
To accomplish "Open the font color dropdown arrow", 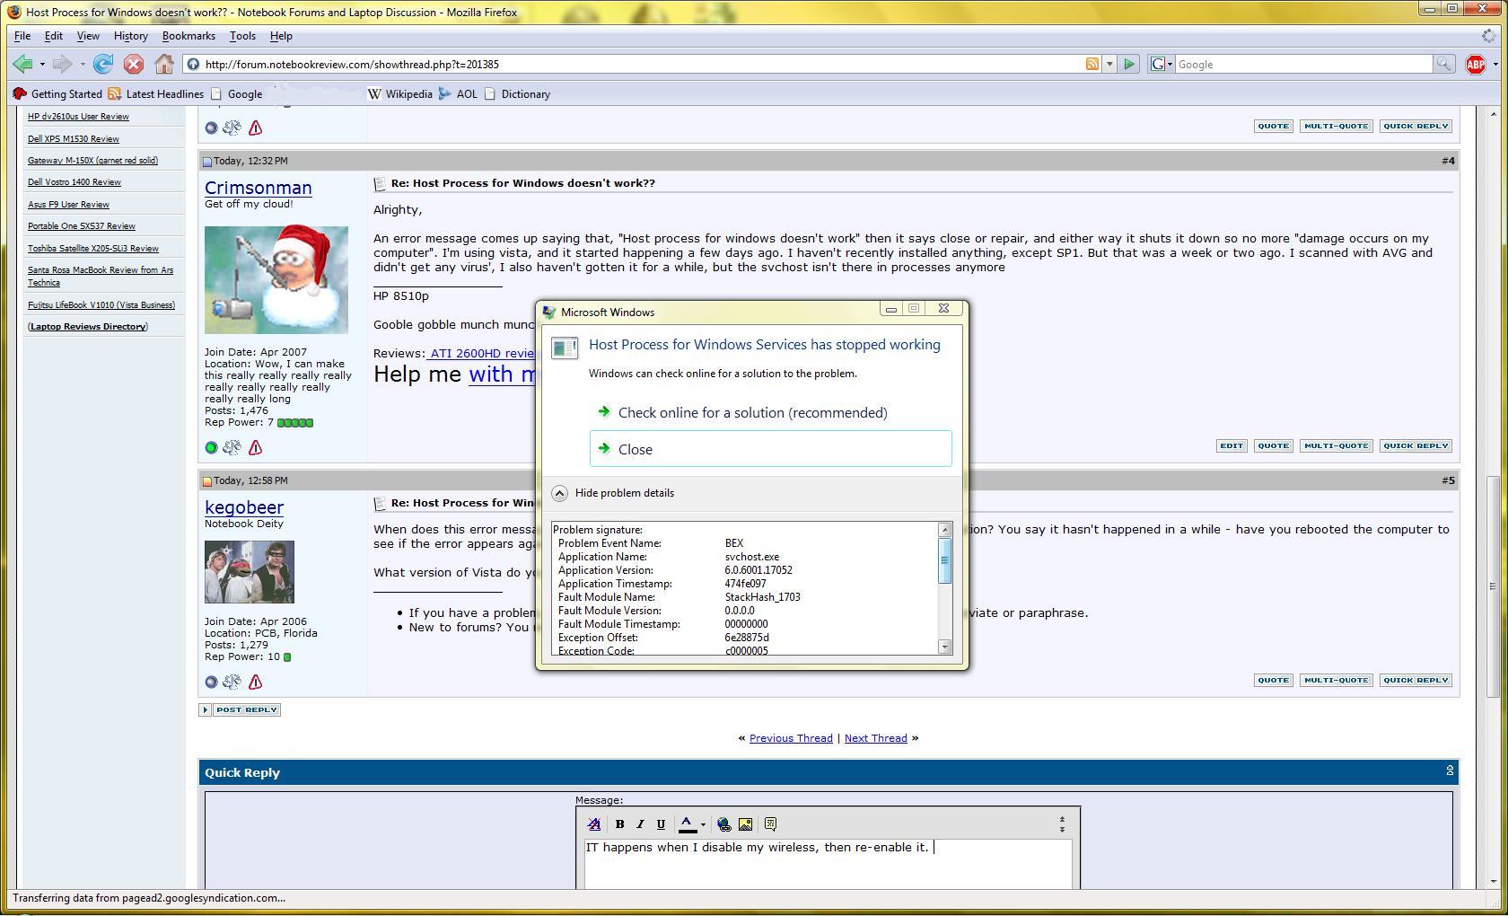I will [x=703, y=824].
